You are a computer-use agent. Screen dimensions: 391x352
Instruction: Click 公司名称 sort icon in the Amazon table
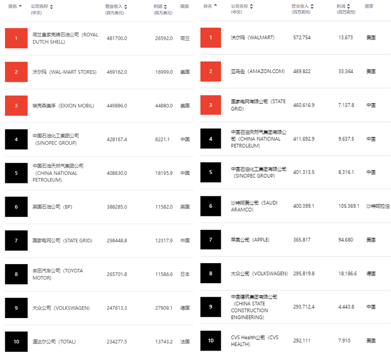click(251, 6)
